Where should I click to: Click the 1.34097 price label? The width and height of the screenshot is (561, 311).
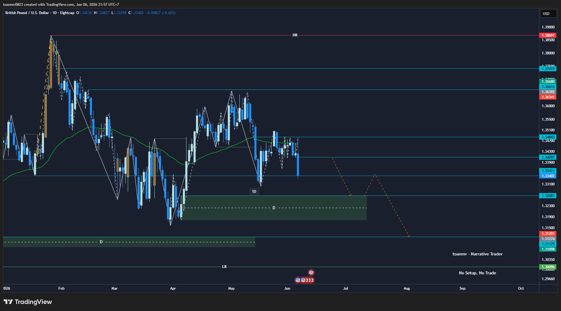point(548,157)
